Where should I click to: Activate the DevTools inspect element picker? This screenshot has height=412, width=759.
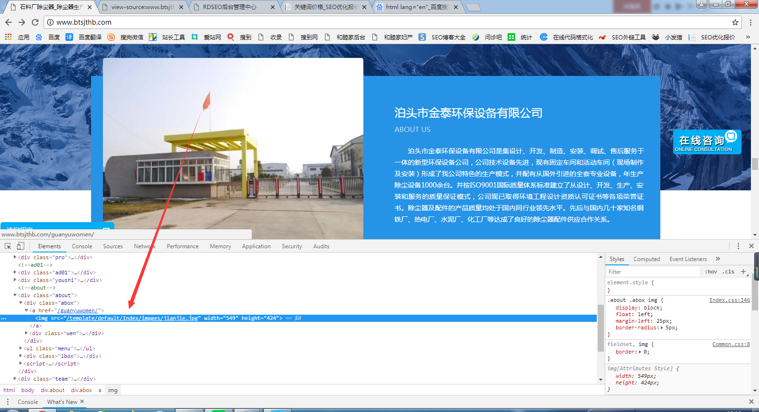[x=8, y=246]
